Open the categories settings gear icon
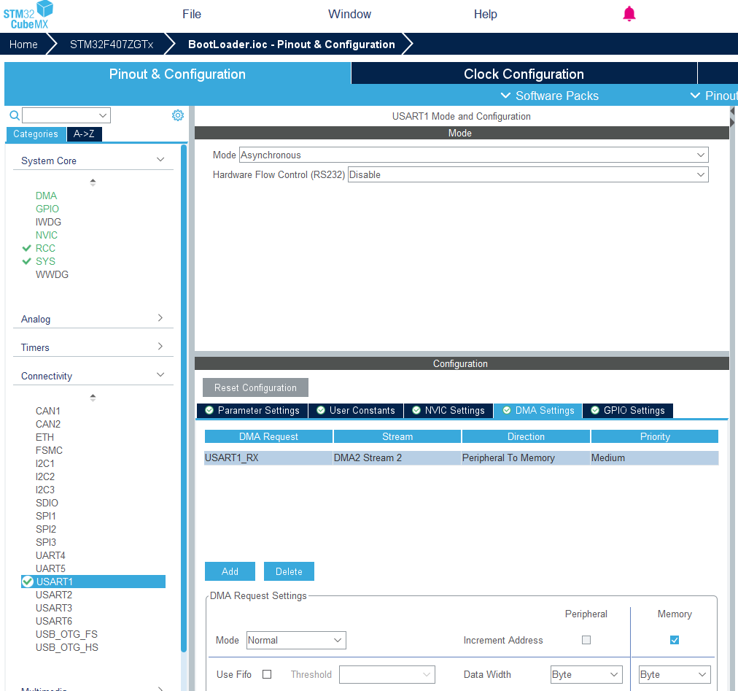This screenshot has width=738, height=691. point(177,115)
